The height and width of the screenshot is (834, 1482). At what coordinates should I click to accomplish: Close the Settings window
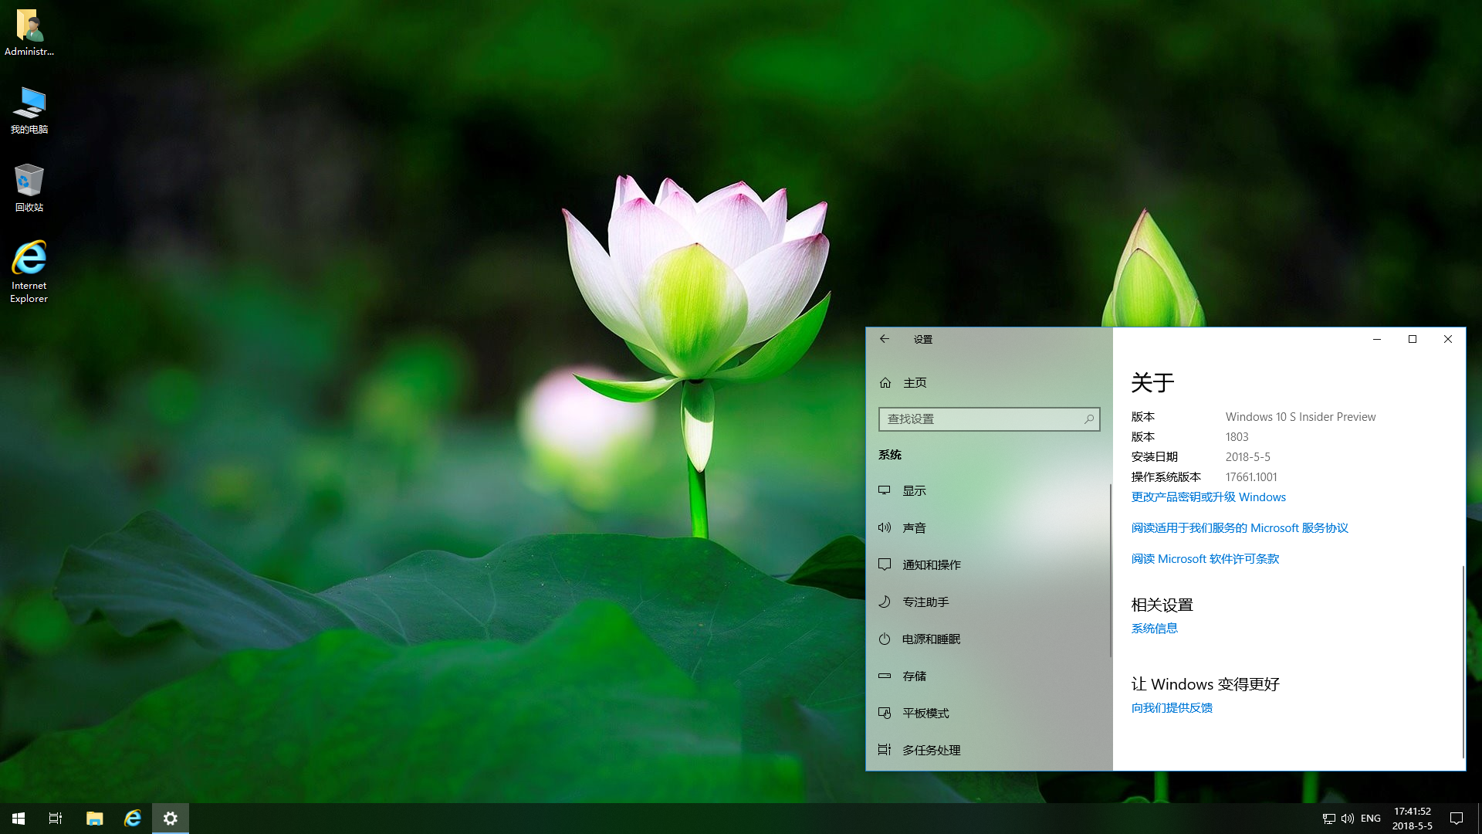1448,339
